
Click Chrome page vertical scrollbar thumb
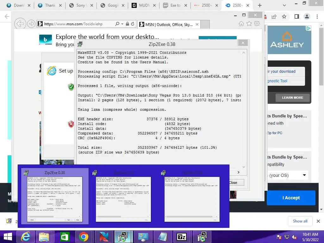tap(321, 56)
